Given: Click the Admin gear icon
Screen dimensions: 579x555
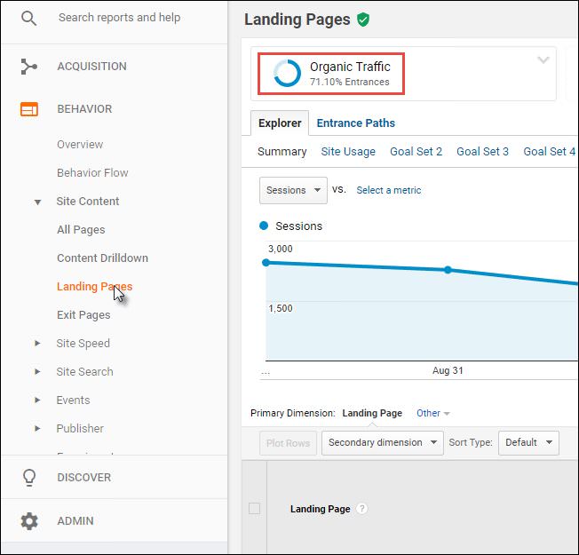Looking at the screenshot, I should (x=29, y=521).
